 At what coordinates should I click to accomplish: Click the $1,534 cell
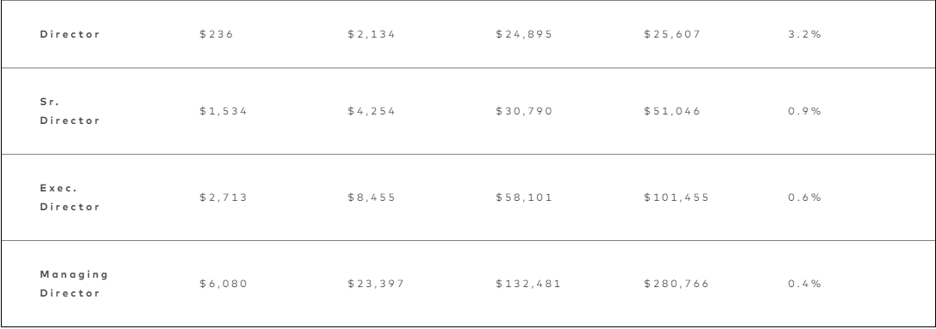224,111
